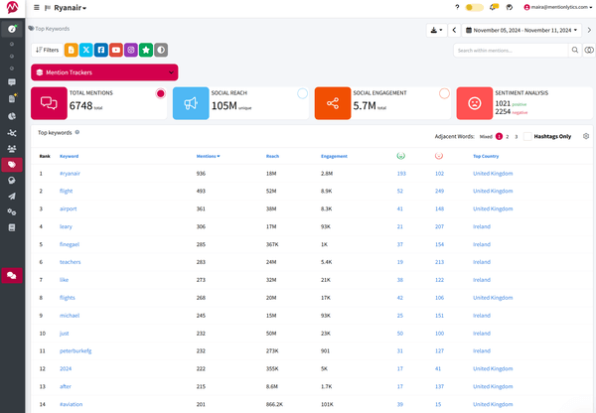Open the peterburkefg keyword link
This screenshot has height=413, width=596.
[75, 351]
